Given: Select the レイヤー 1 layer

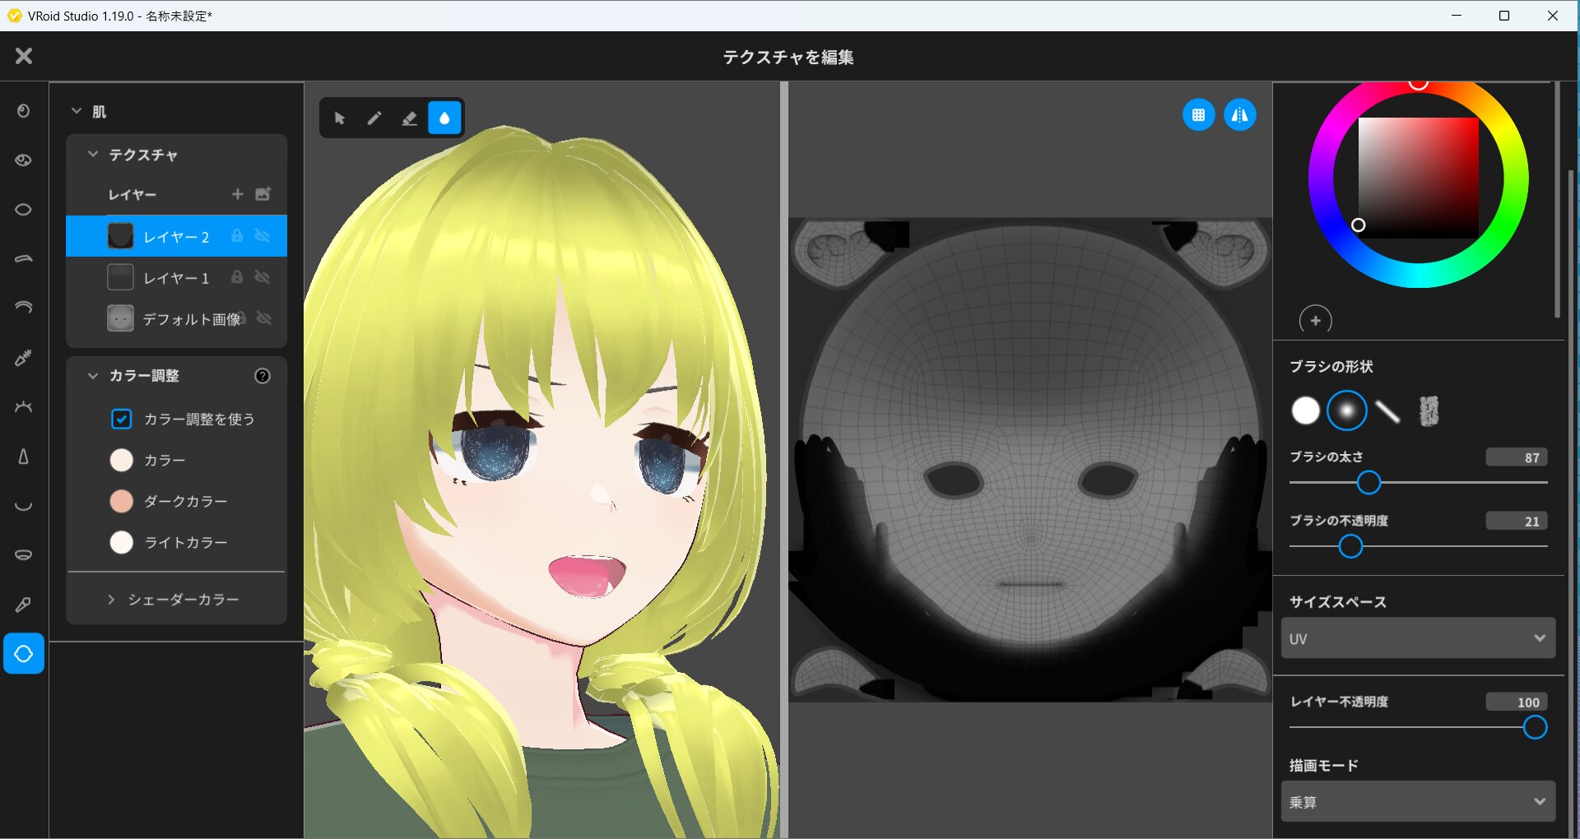Looking at the screenshot, I should coord(175,278).
